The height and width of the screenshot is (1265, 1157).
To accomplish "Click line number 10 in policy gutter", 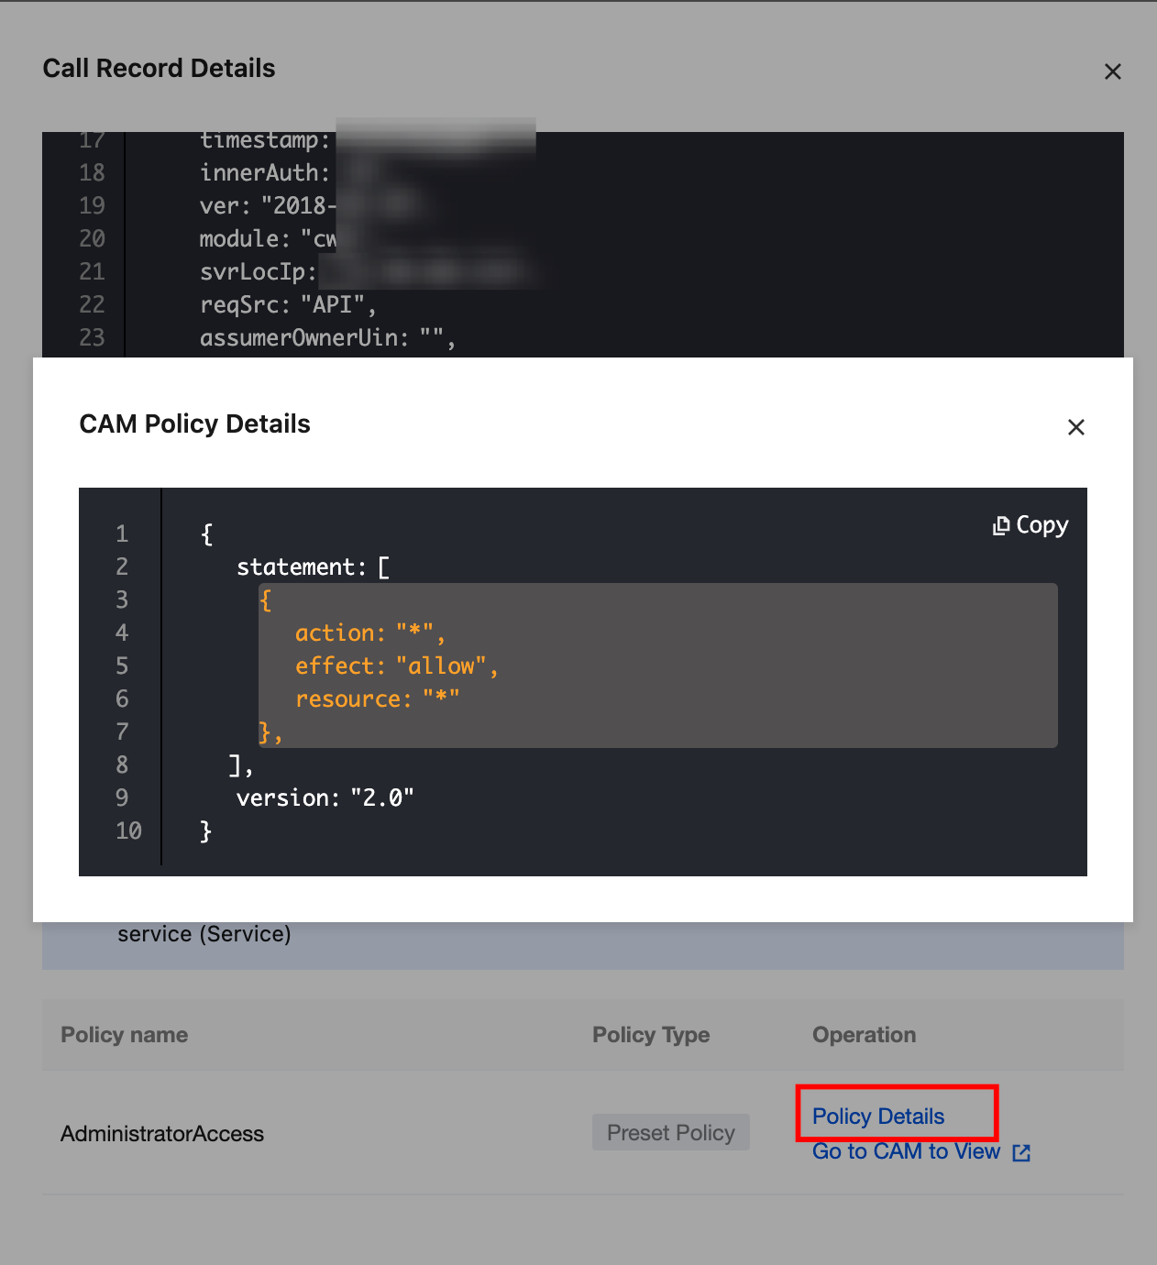I will tap(128, 831).
